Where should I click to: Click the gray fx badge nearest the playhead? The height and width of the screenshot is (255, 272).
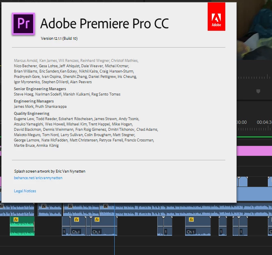pos(106,206)
